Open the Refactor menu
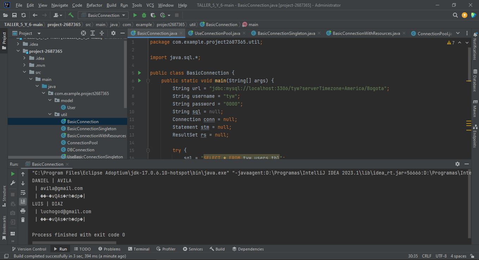The image size is (479, 260). click(94, 5)
